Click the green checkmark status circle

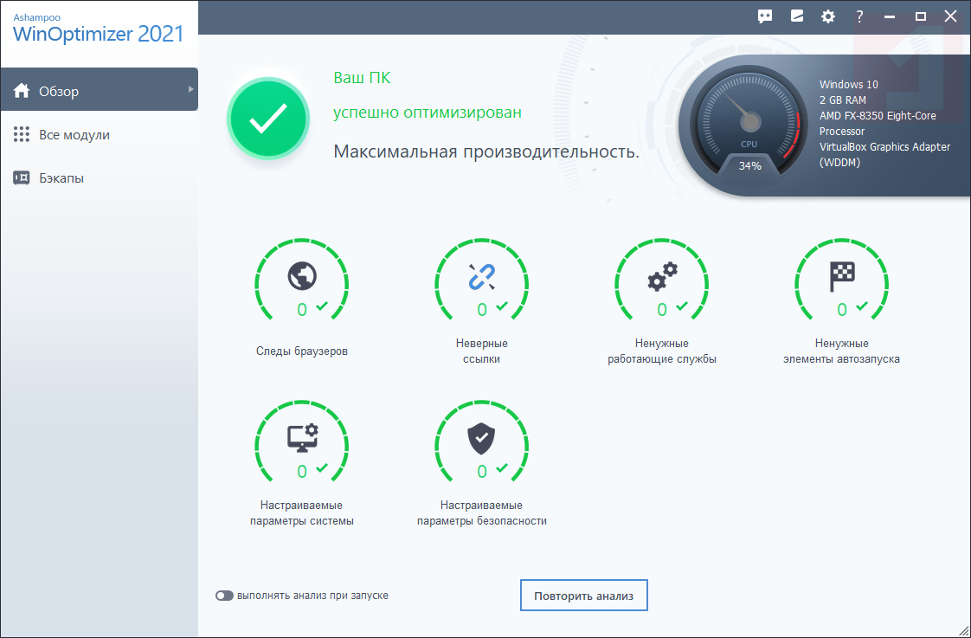pyautogui.click(x=267, y=119)
